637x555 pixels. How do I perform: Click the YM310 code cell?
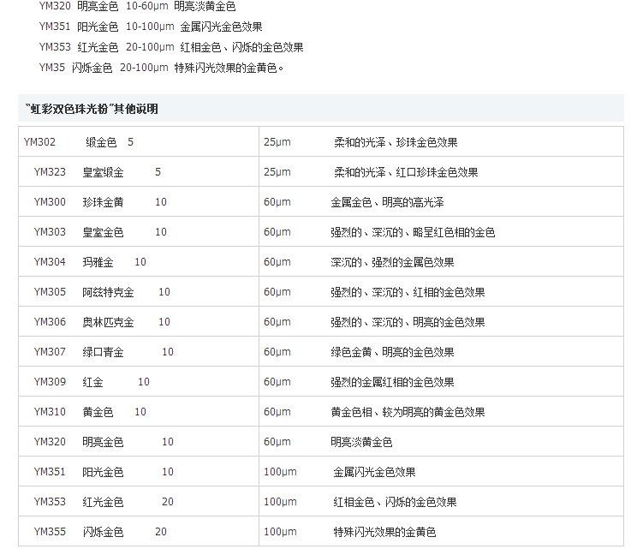click(50, 412)
